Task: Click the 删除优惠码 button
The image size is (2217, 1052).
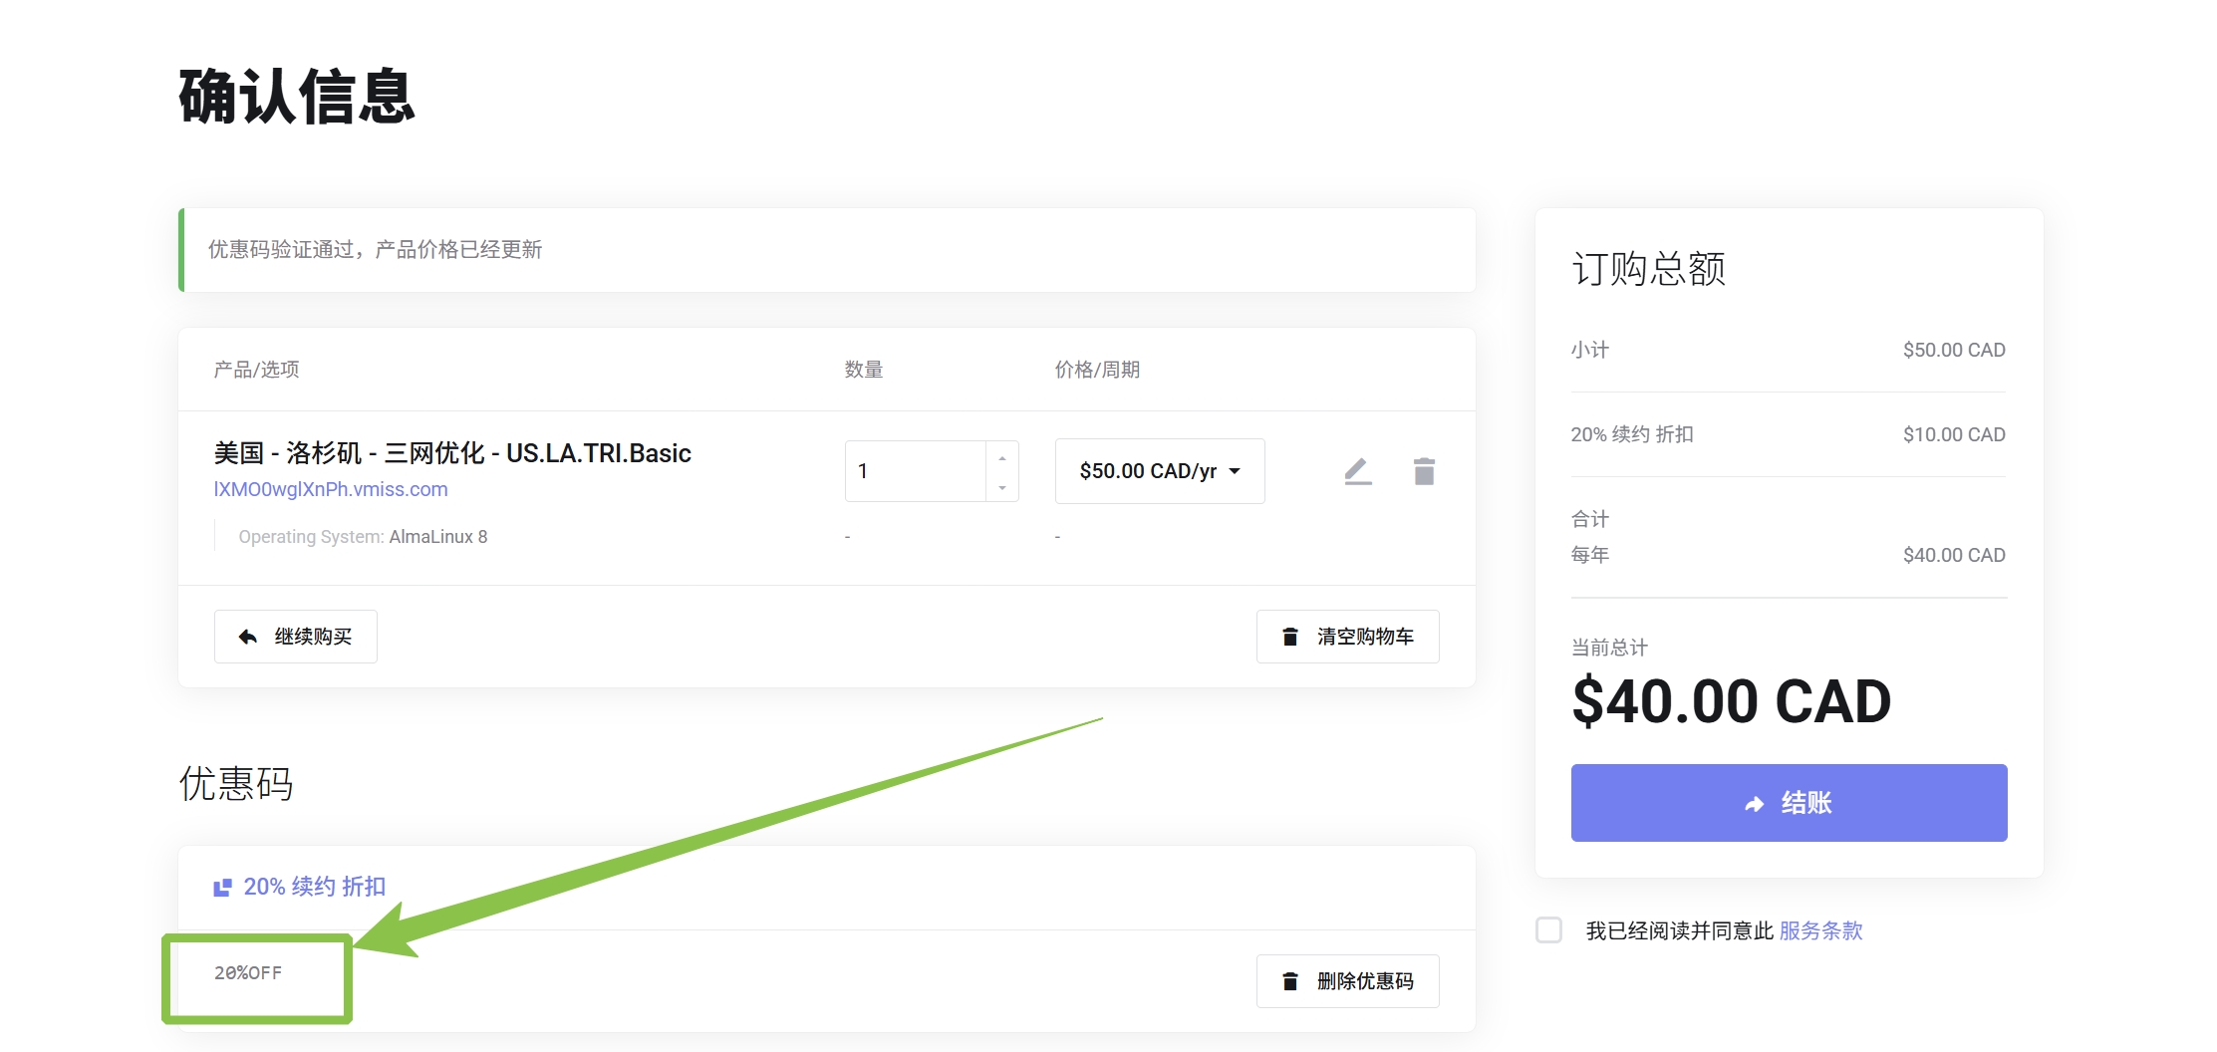Action: [1347, 981]
